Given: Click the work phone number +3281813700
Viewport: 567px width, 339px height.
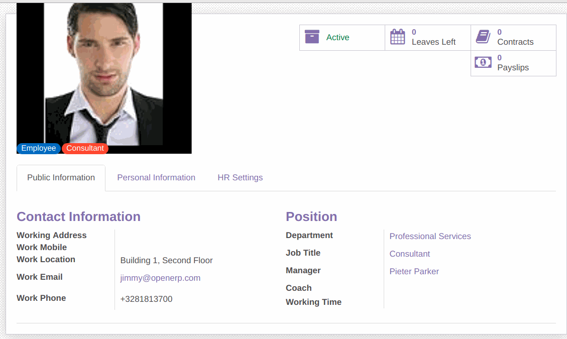Looking at the screenshot, I should (146, 299).
